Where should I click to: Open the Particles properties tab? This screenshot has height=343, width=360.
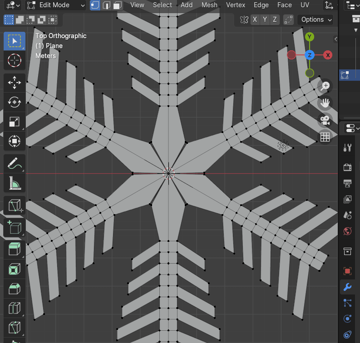pyautogui.click(x=347, y=303)
